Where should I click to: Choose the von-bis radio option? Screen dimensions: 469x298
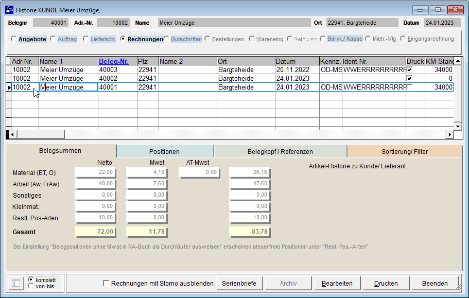pyautogui.click(x=30, y=286)
